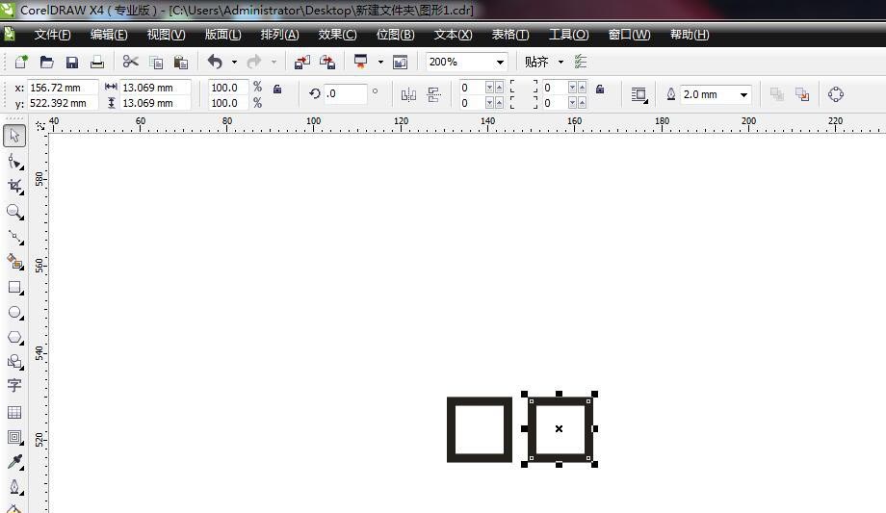Screen dimensions: 886x513
Task: Click the New document icon
Action: [21, 62]
